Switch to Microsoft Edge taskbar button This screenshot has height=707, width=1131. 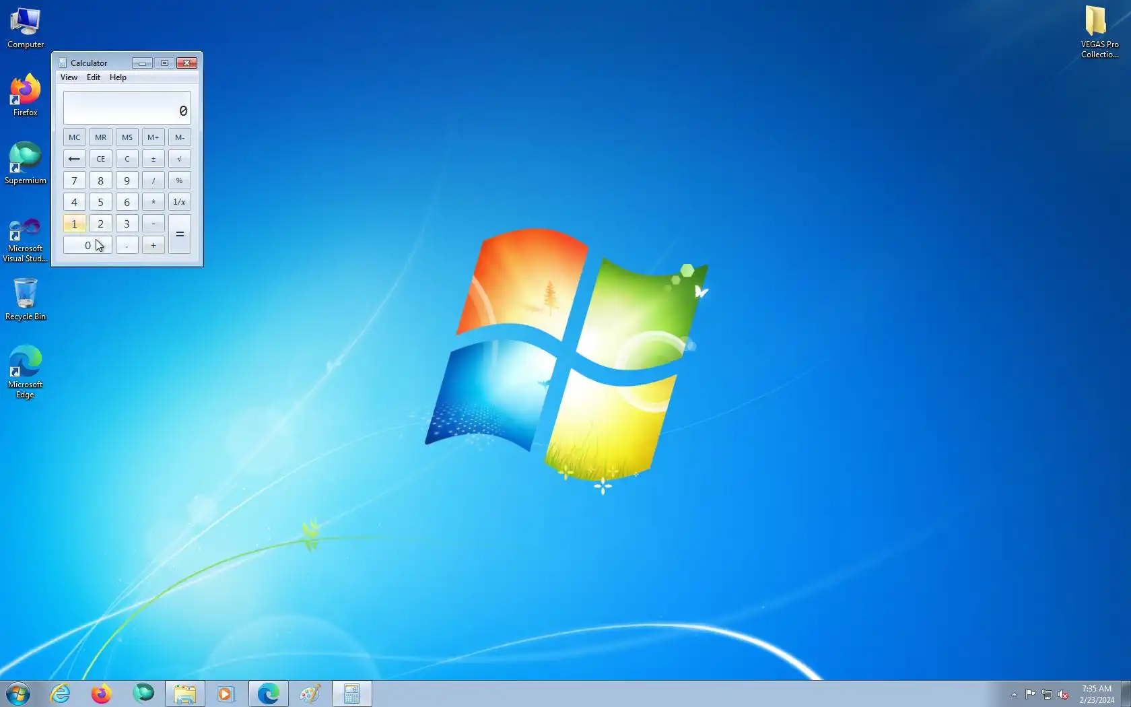[x=268, y=694]
